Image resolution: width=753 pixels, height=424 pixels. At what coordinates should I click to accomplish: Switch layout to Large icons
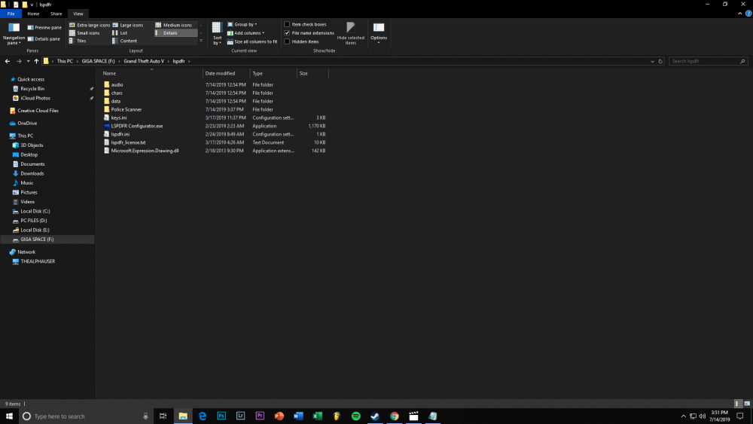click(x=128, y=25)
